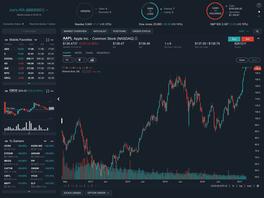Maximize the Mobile Favorites widget
The height and width of the screenshot is (198, 264).
pyautogui.click(x=48, y=40)
